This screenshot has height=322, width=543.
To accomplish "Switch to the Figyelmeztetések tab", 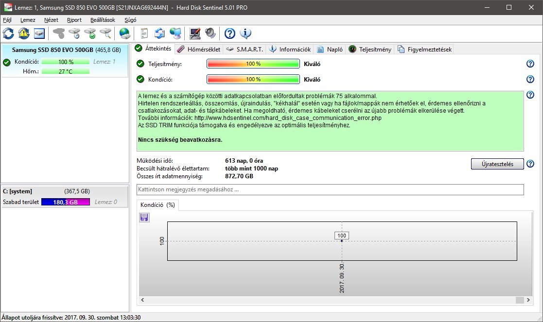I will coord(424,50).
